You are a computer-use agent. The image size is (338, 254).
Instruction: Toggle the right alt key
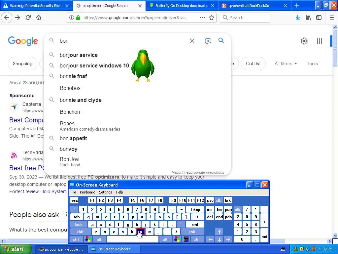(x=165, y=239)
